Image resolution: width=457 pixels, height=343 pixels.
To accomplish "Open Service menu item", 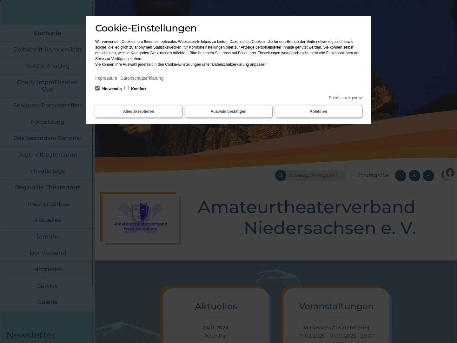I will pyautogui.click(x=48, y=286).
